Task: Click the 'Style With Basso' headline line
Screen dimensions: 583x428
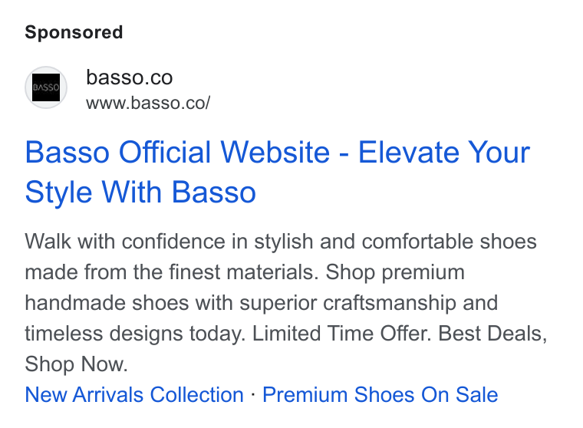Action: (140, 193)
